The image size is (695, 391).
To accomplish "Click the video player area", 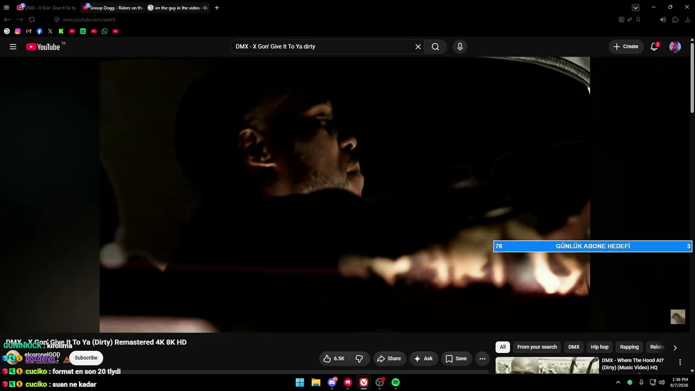I will [x=344, y=194].
